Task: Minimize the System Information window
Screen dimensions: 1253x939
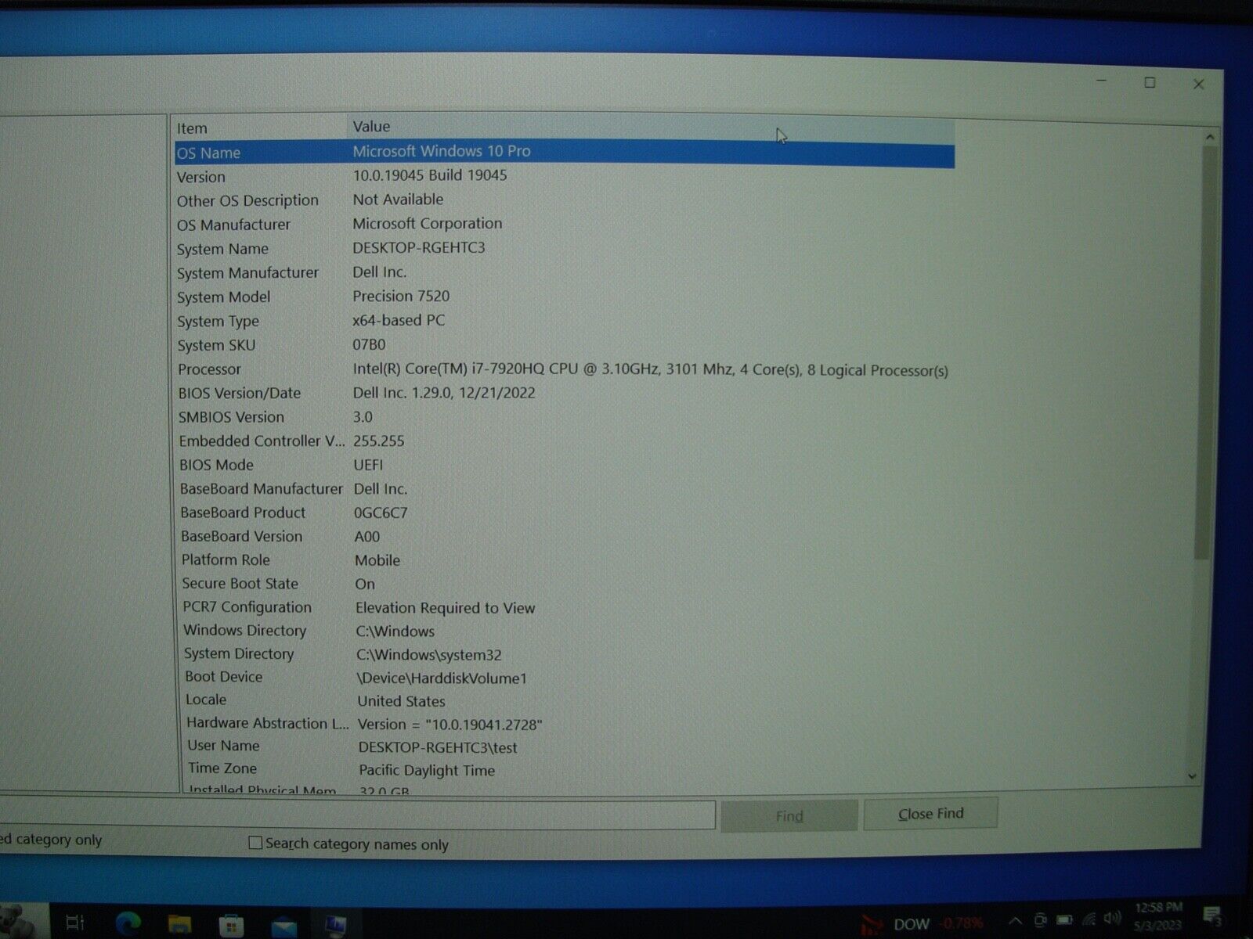Action: click(1101, 81)
